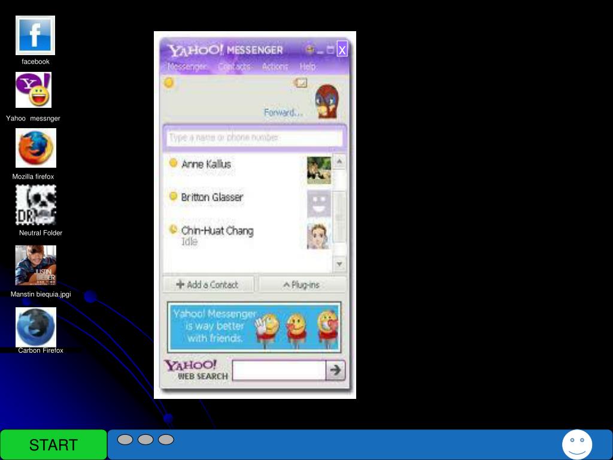Open the Mozilla firefox desktop icon
The width and height of the screenshot is (613, 460).
[x=36, y=148]
